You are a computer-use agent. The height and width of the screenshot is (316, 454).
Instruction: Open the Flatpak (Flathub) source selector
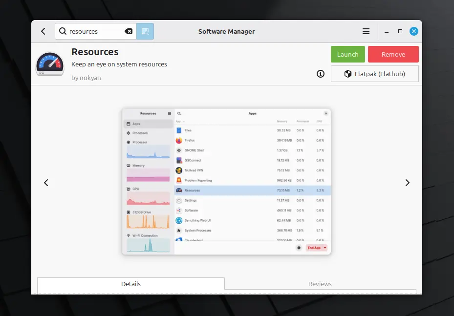click(x=374, y=74)
